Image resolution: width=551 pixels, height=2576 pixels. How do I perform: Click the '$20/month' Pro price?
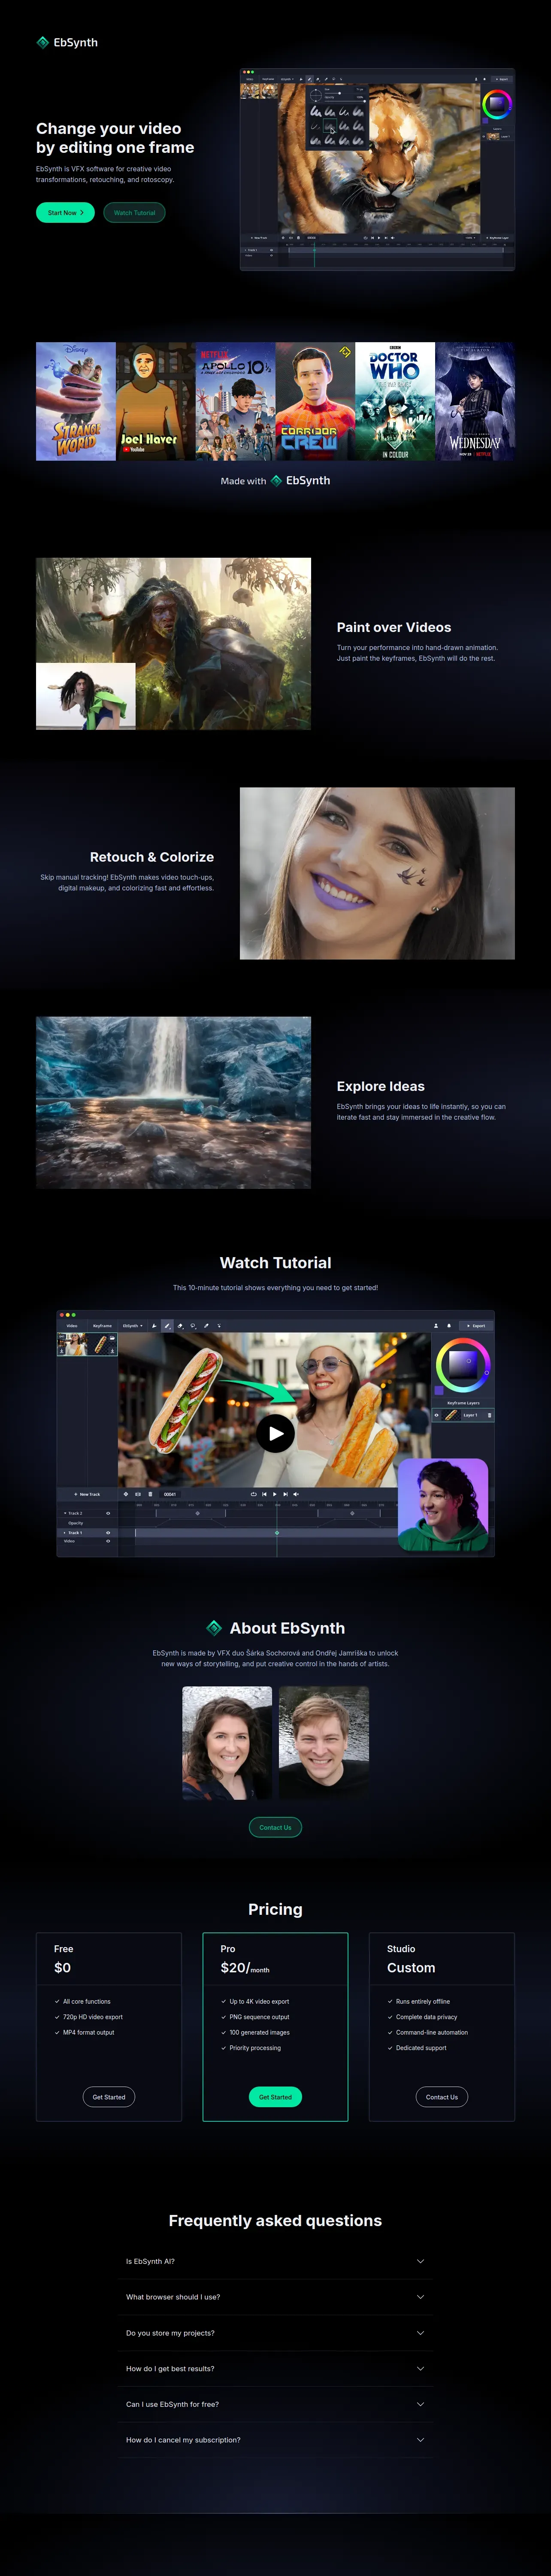[245, 1968]
